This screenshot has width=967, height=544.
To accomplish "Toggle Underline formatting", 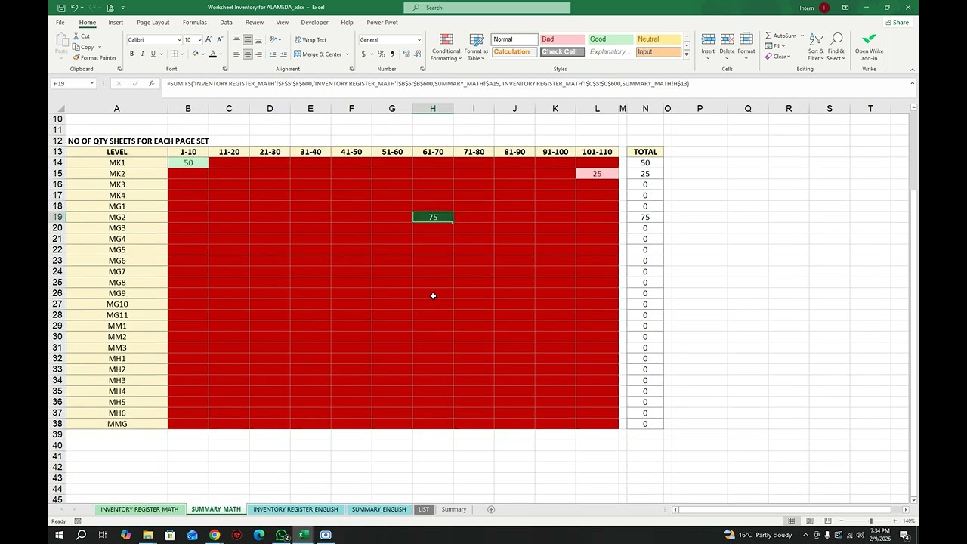I will tap(153, 54).
